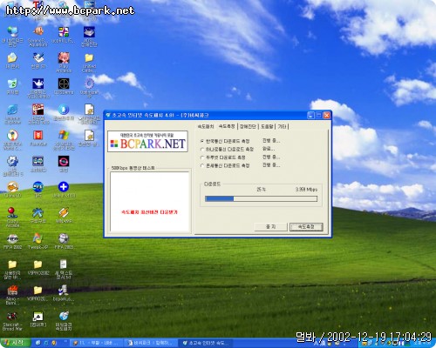436x348 pixels.
Task: Click the red 속도패치 최신버전 다운받기 link
Action: click(x=149, y=212)
